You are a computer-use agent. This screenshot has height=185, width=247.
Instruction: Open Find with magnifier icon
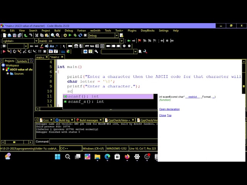53,35
